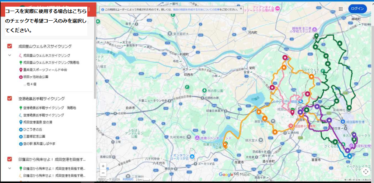This screenshot has width=374, height=183.
Task: Click the 牧の原公園 park icon
Action: coord(205,90)
